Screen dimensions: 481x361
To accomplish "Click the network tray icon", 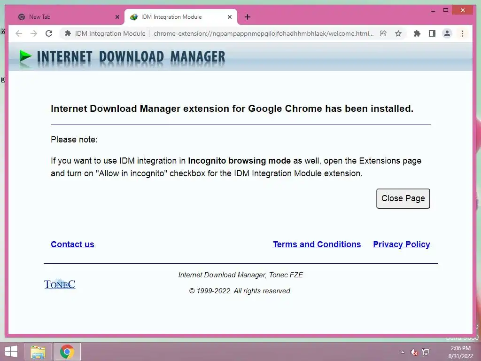I will click(x=426, y=352).
